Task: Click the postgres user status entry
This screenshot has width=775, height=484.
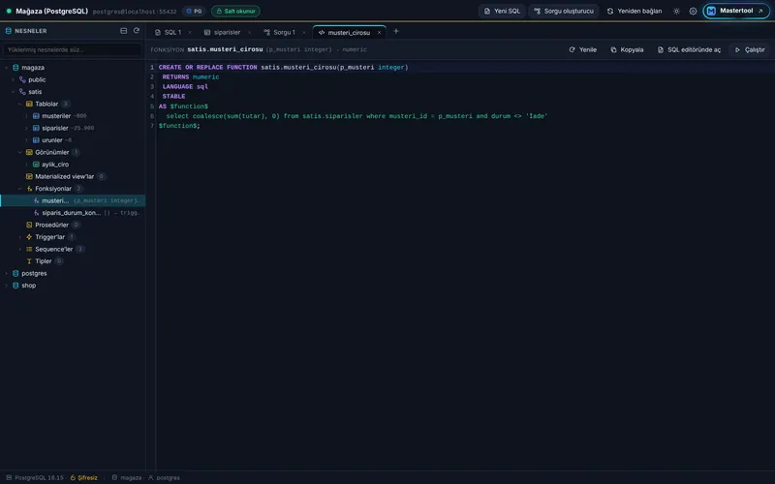Action: pos(164,477)
